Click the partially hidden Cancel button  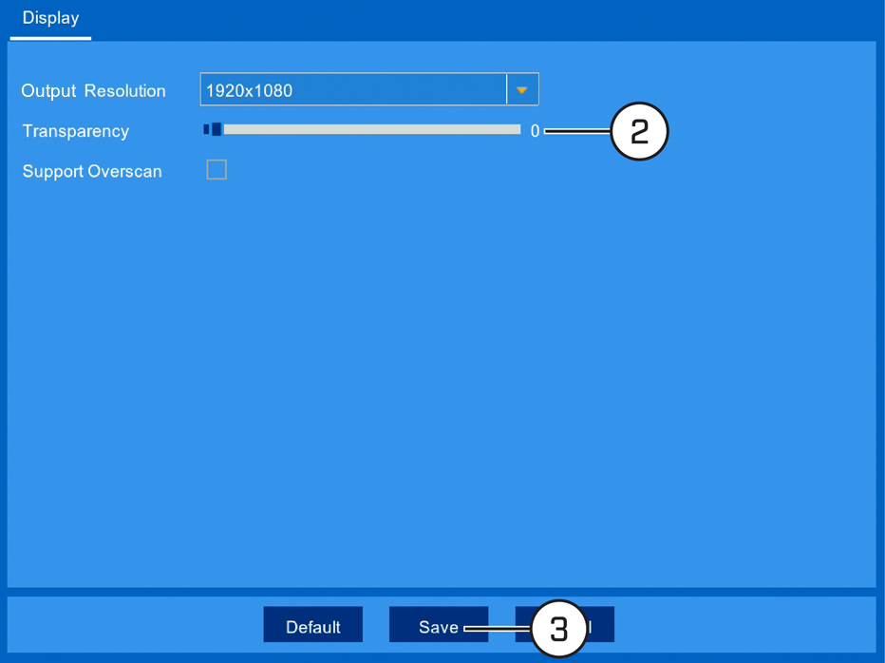coord(600,625)
